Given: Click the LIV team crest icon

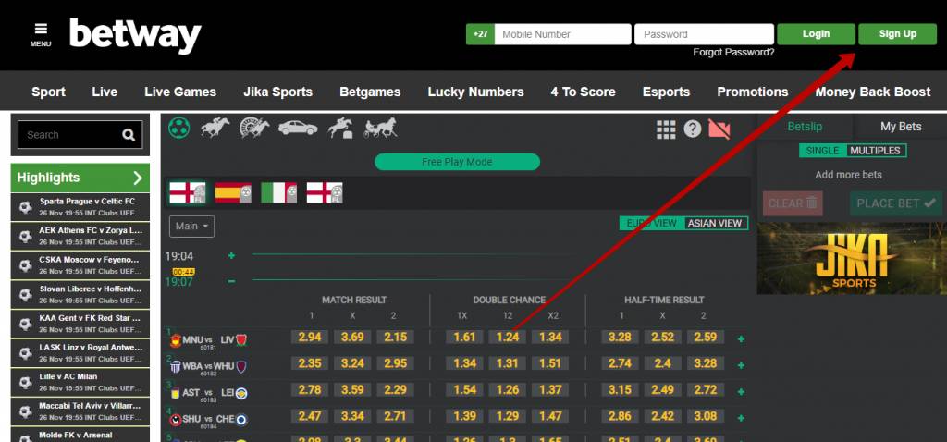Looking at the screenshot, I should coord(241,340).
